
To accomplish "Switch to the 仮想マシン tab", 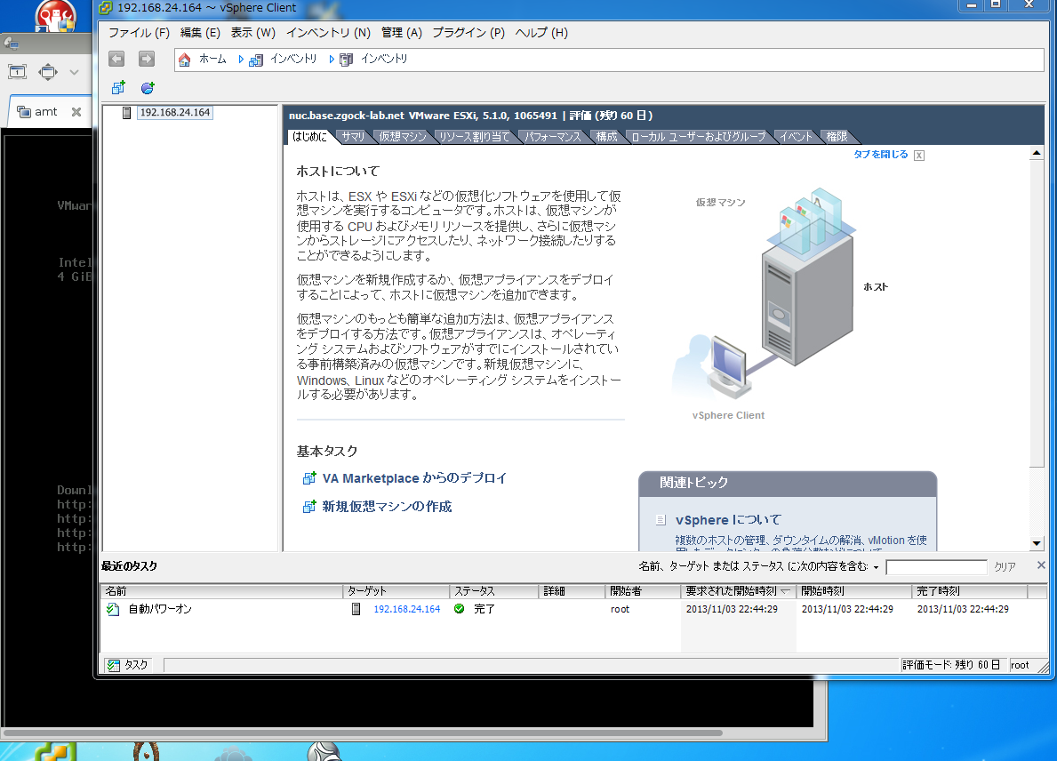I will pos(403,137).
